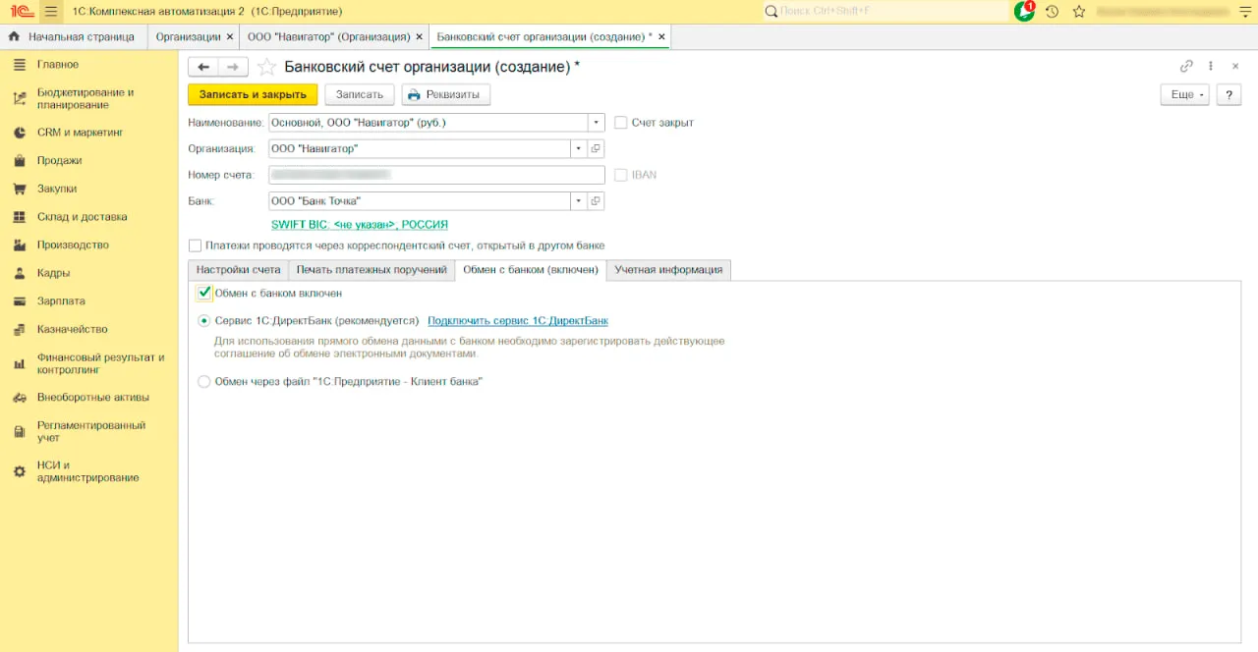Switch to Учетная информация tab
1258x652 pixels.
click(668, 270)
